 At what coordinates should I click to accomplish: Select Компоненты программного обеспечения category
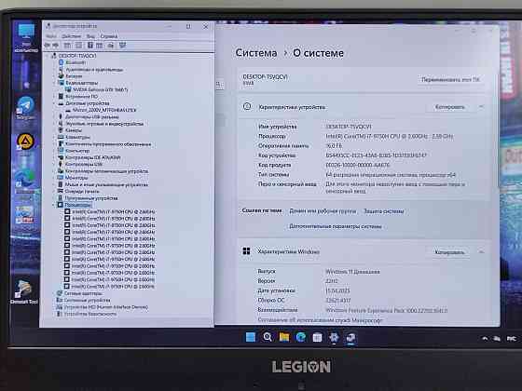point(108,144)
